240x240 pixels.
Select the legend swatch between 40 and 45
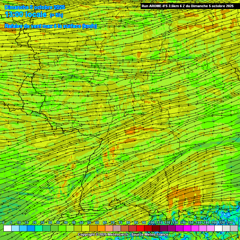[70, 228]
